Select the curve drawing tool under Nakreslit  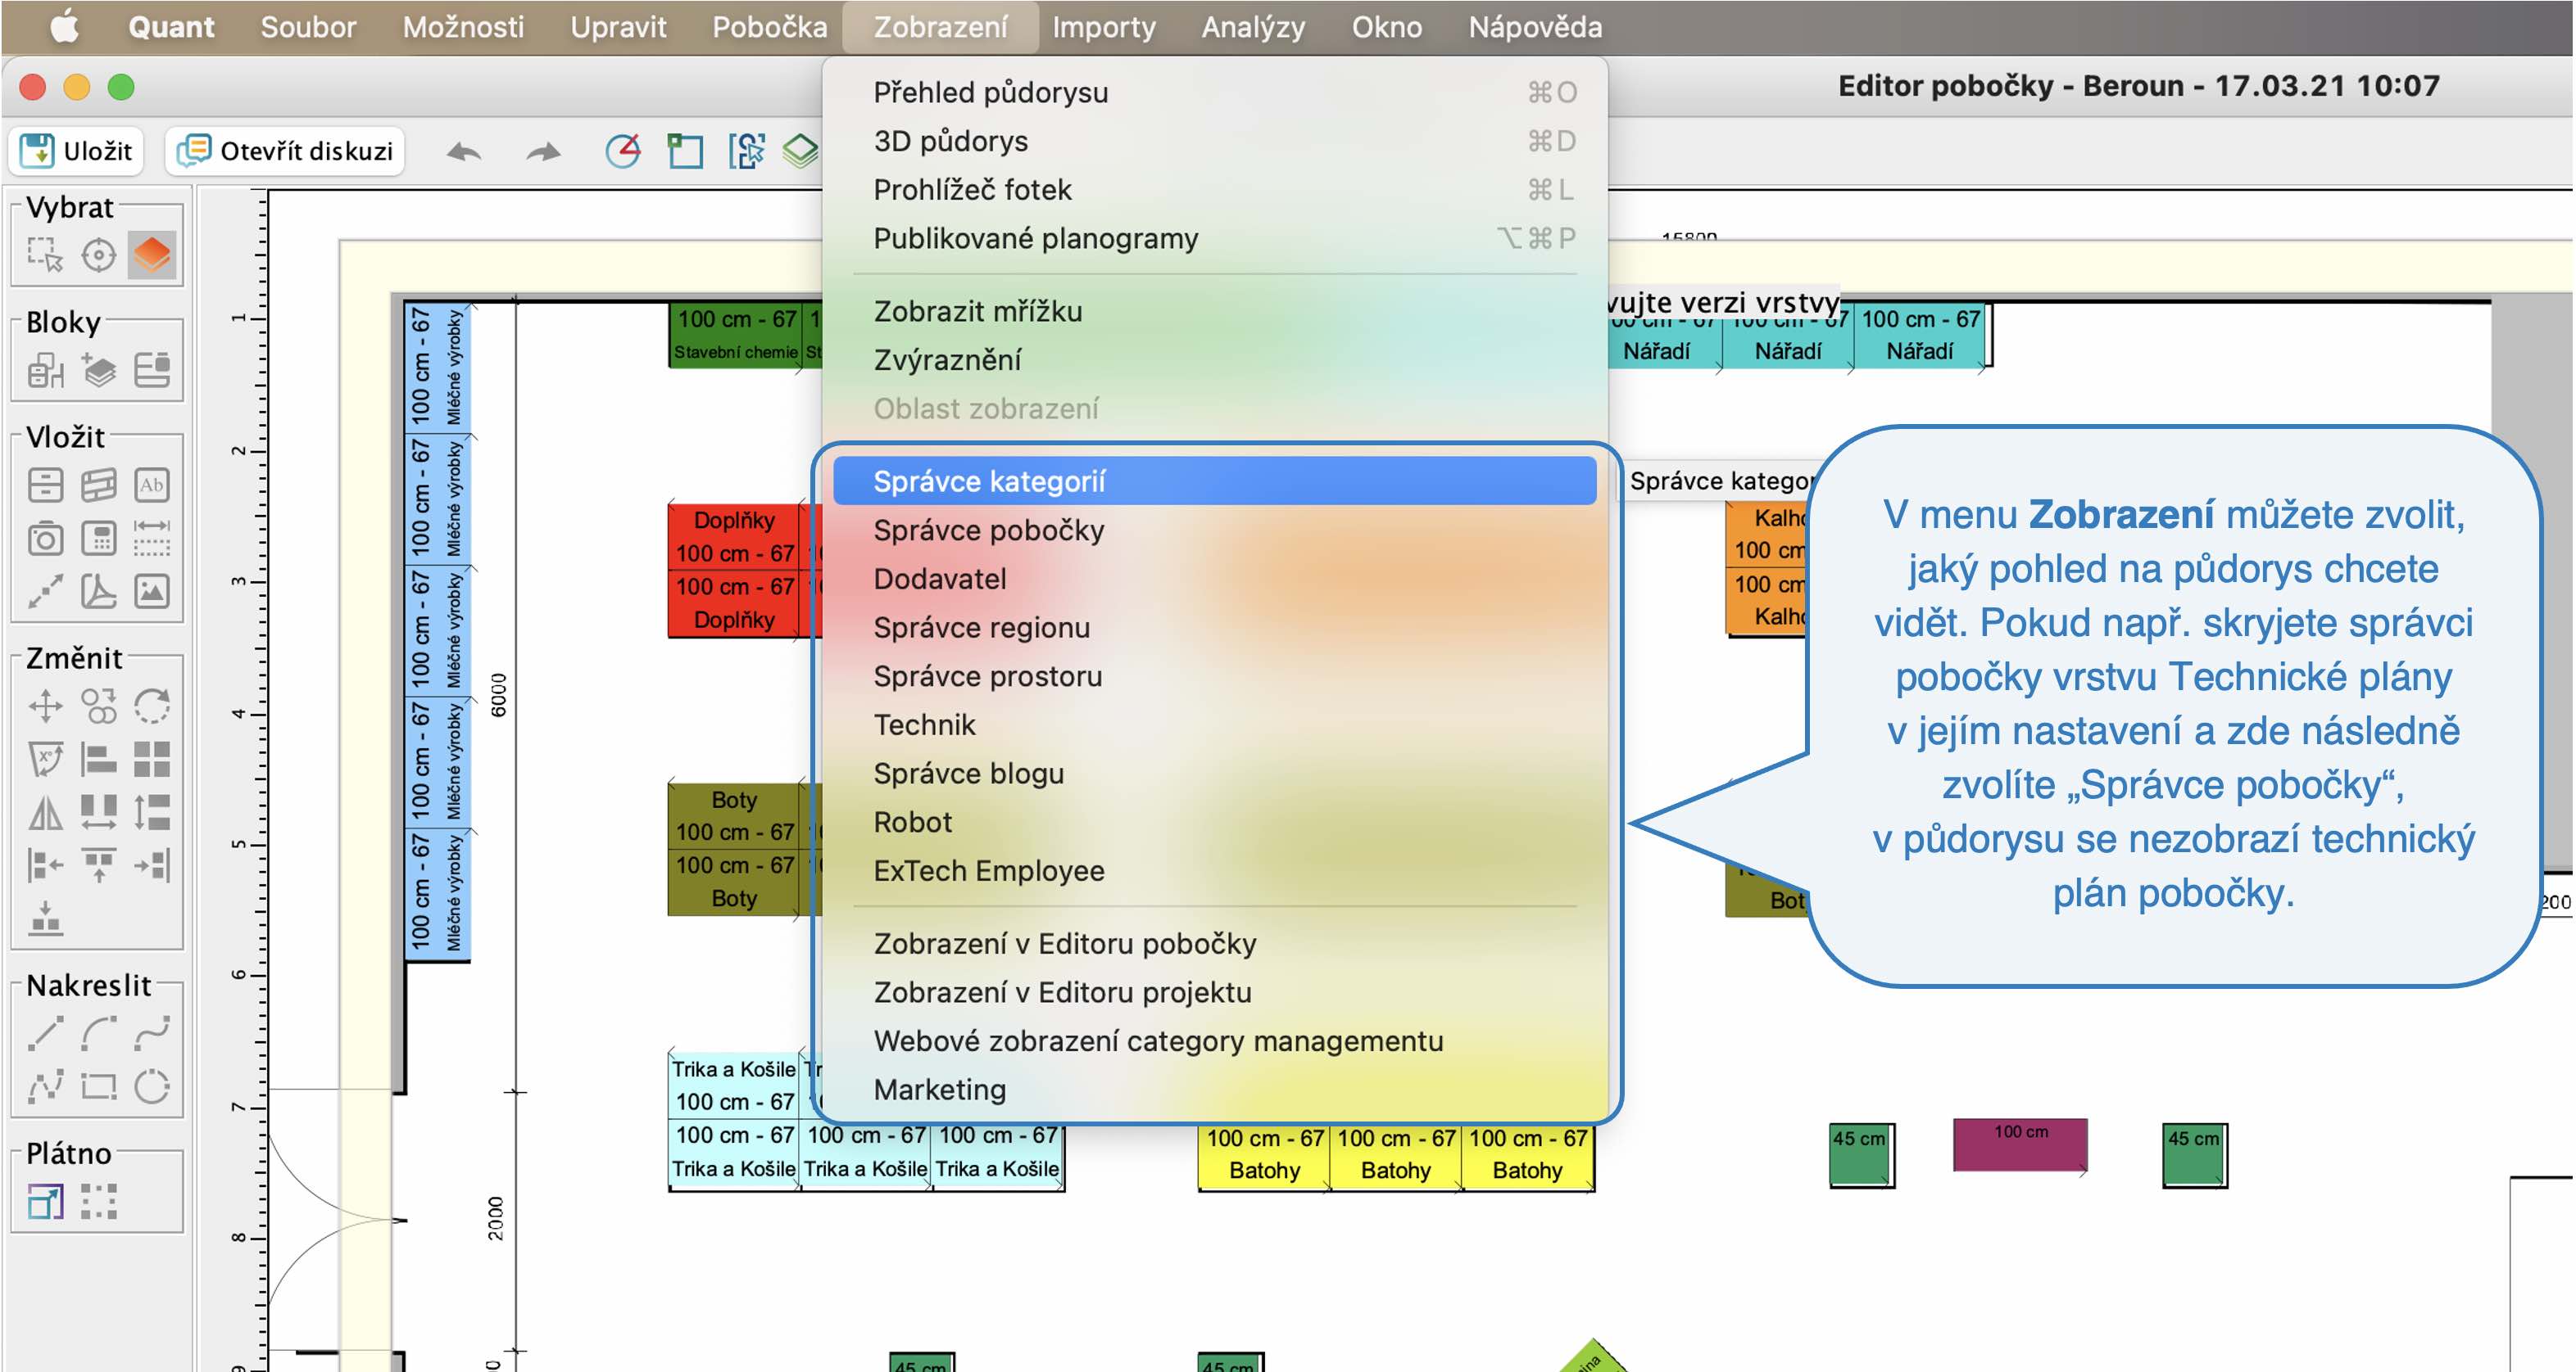[x=152, y=1033]
